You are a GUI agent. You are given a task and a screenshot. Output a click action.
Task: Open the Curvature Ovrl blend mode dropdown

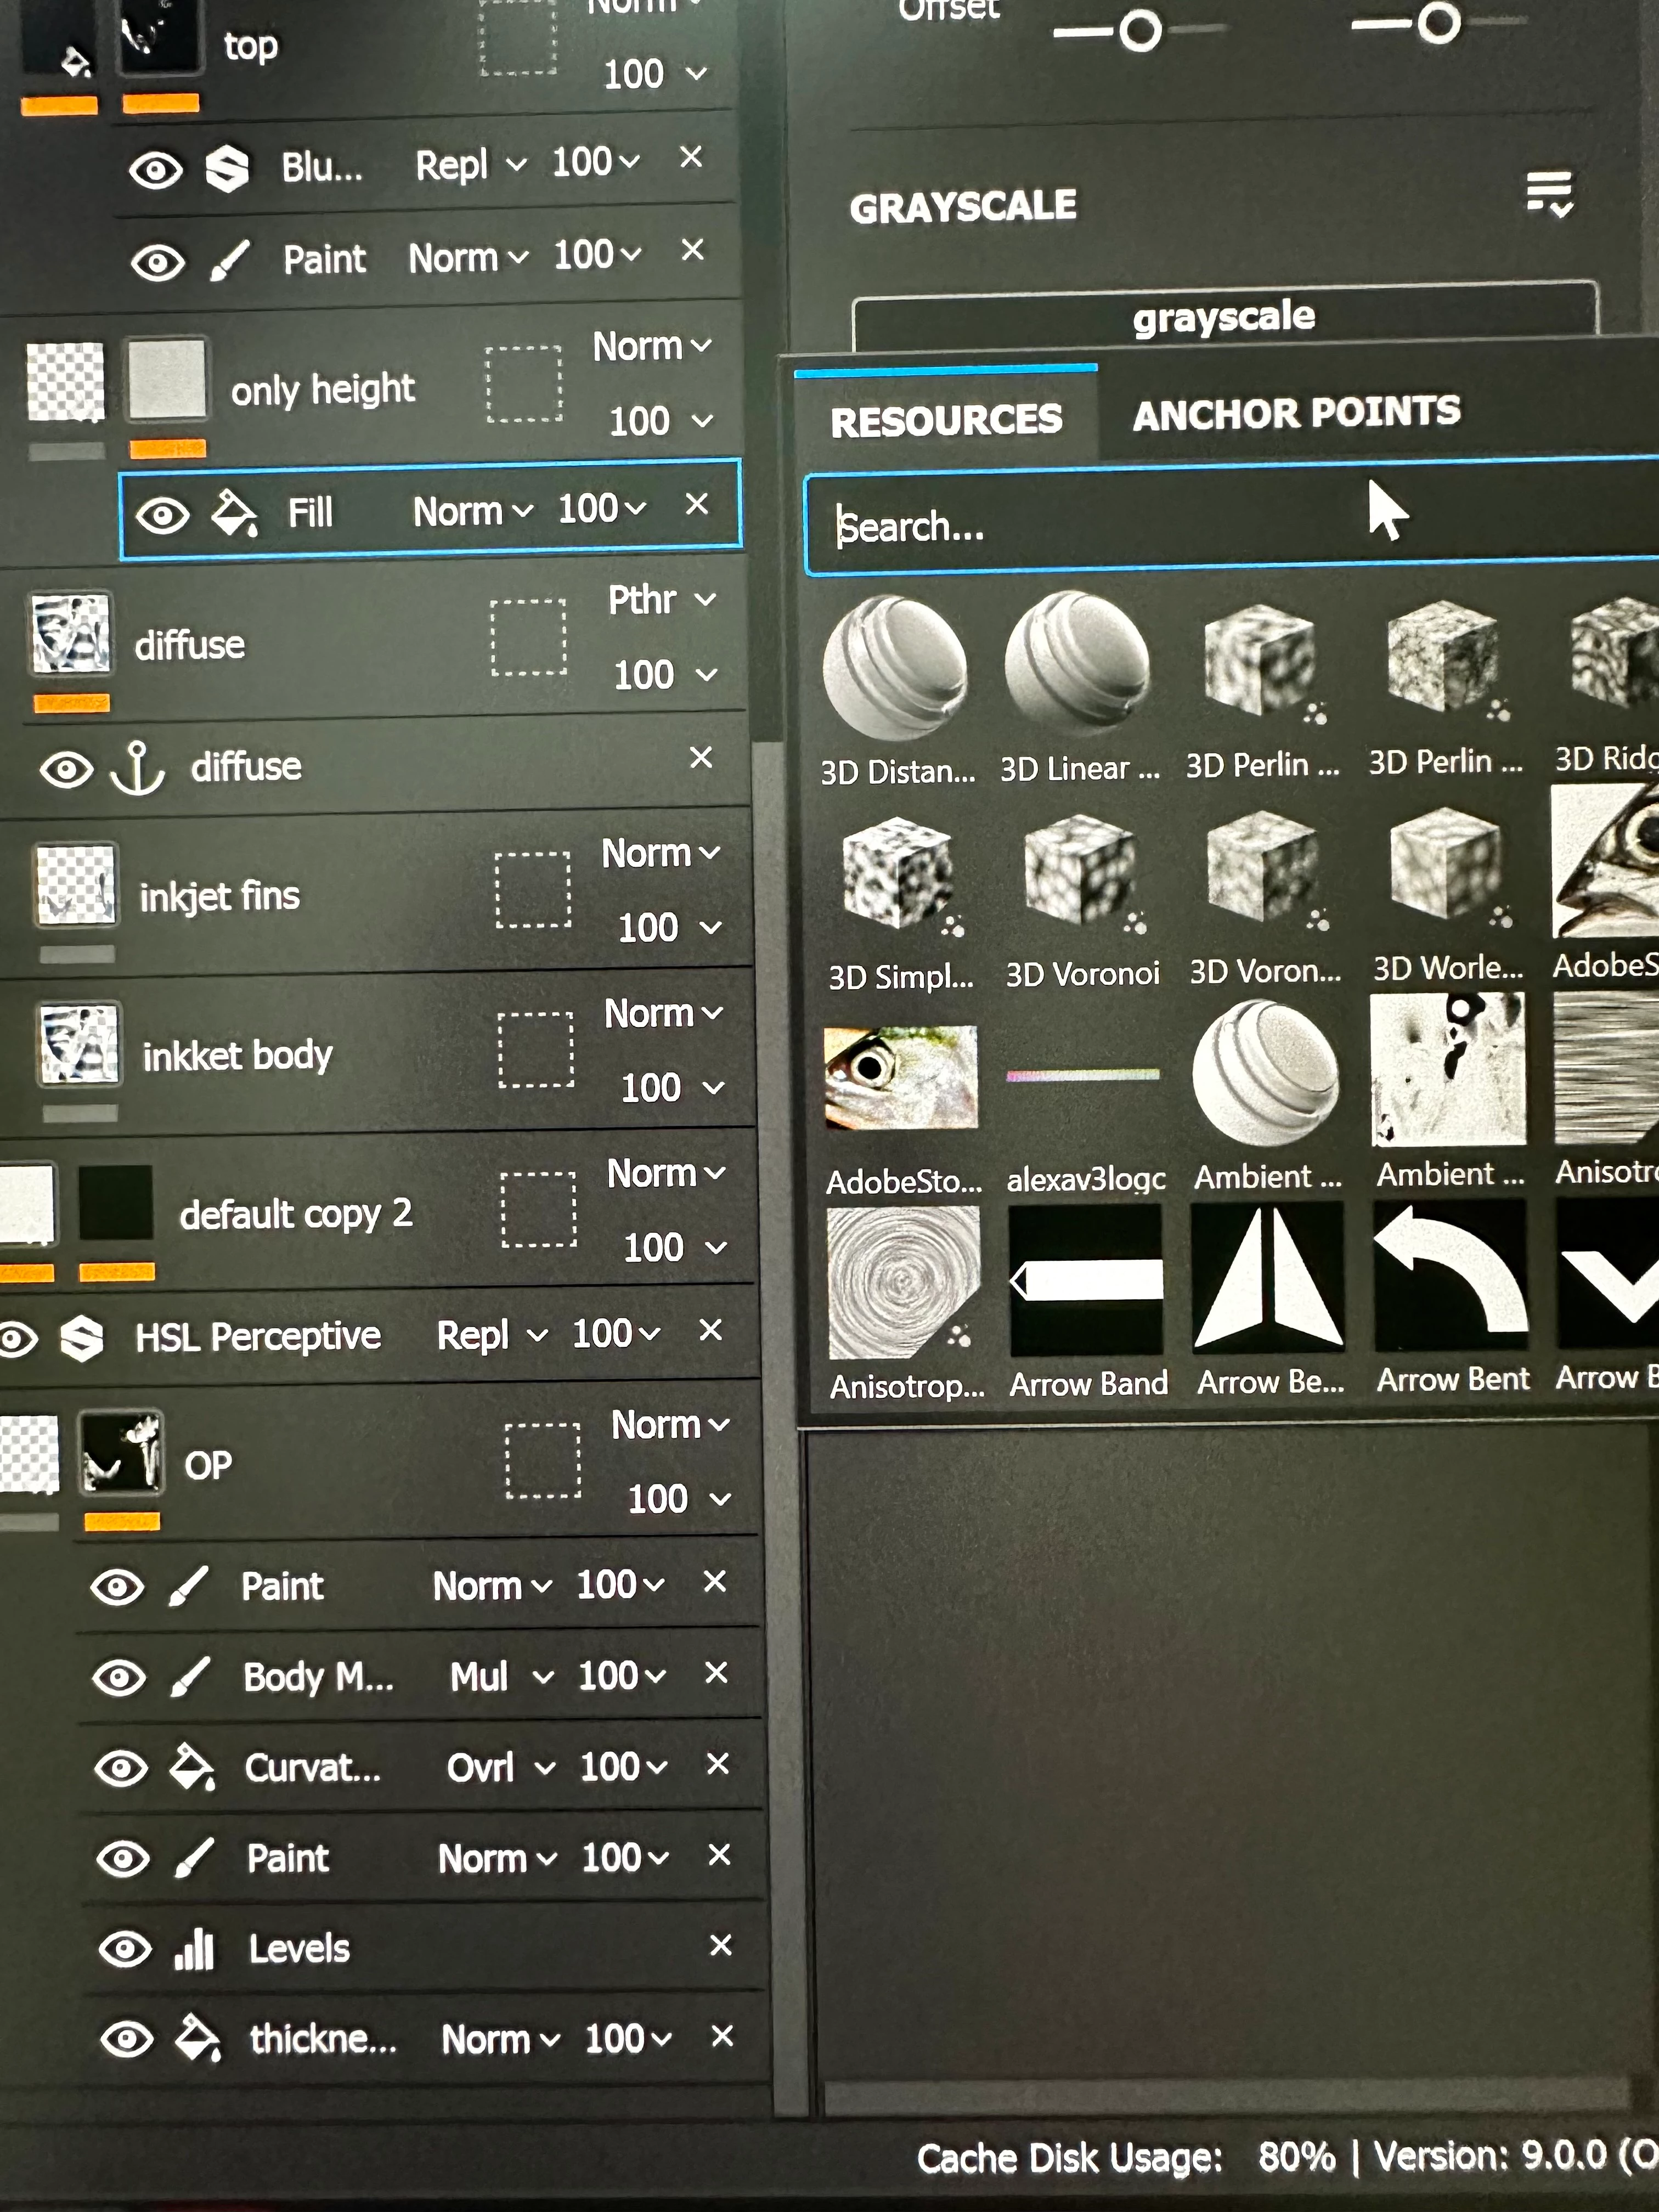[x=500, y=1768]
